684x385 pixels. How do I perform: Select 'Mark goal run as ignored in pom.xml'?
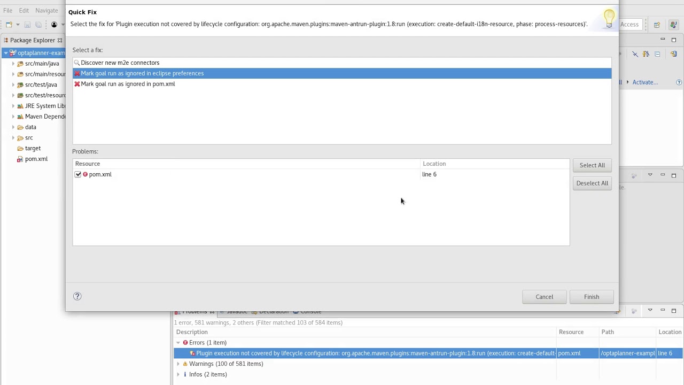(x=342, y=84)
